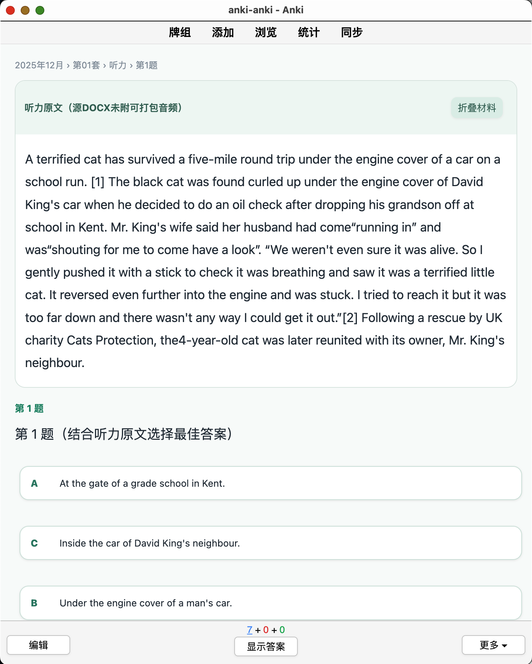This screenshot has height=664, width=532.
Task: Open the 更多 dropdown menu
Action: coord(493,645)
